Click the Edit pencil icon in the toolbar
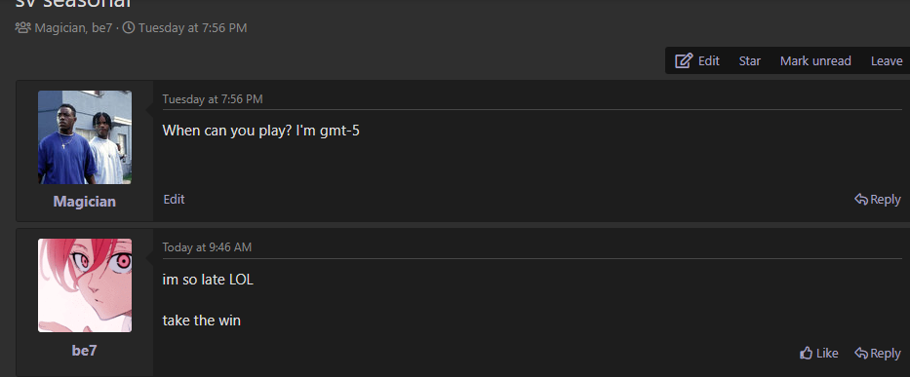The height and width of the screenshot is (377, 910). [684, 61]
